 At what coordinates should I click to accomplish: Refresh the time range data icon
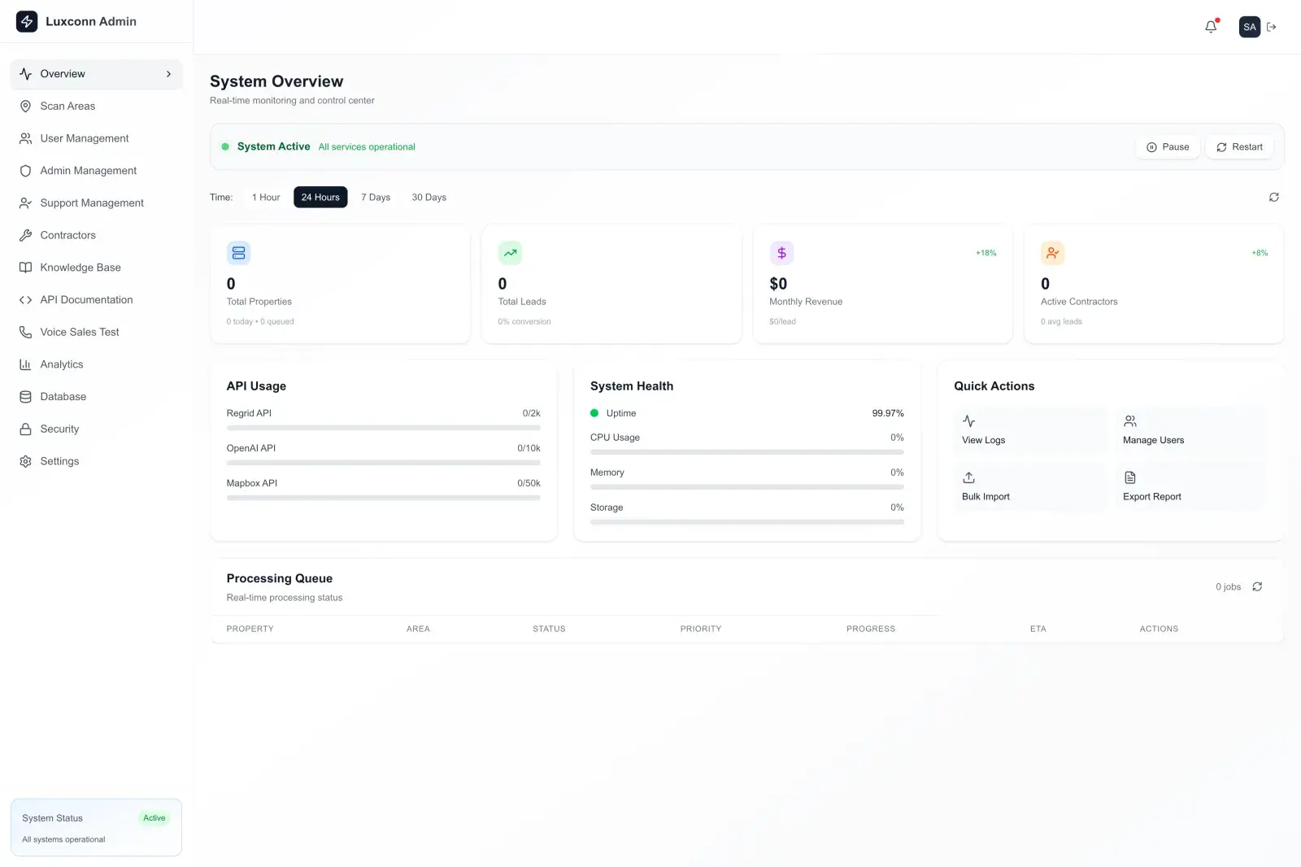tap(1274, 198)
